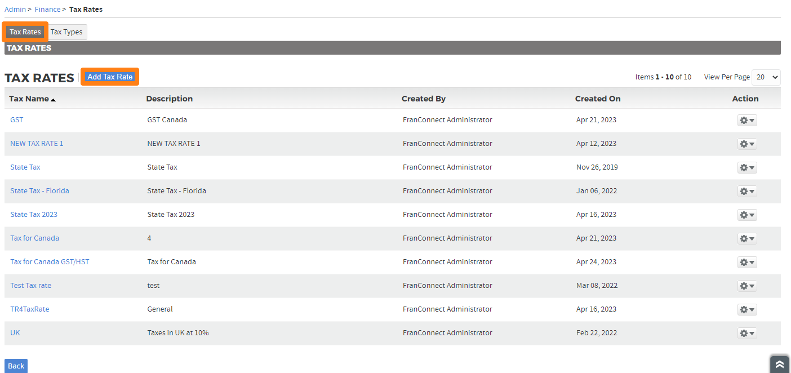The height and width of the screenshot is (373, 791).
Task: Expand the action dropdown for Tax for Canada
Action: (747, 238)
